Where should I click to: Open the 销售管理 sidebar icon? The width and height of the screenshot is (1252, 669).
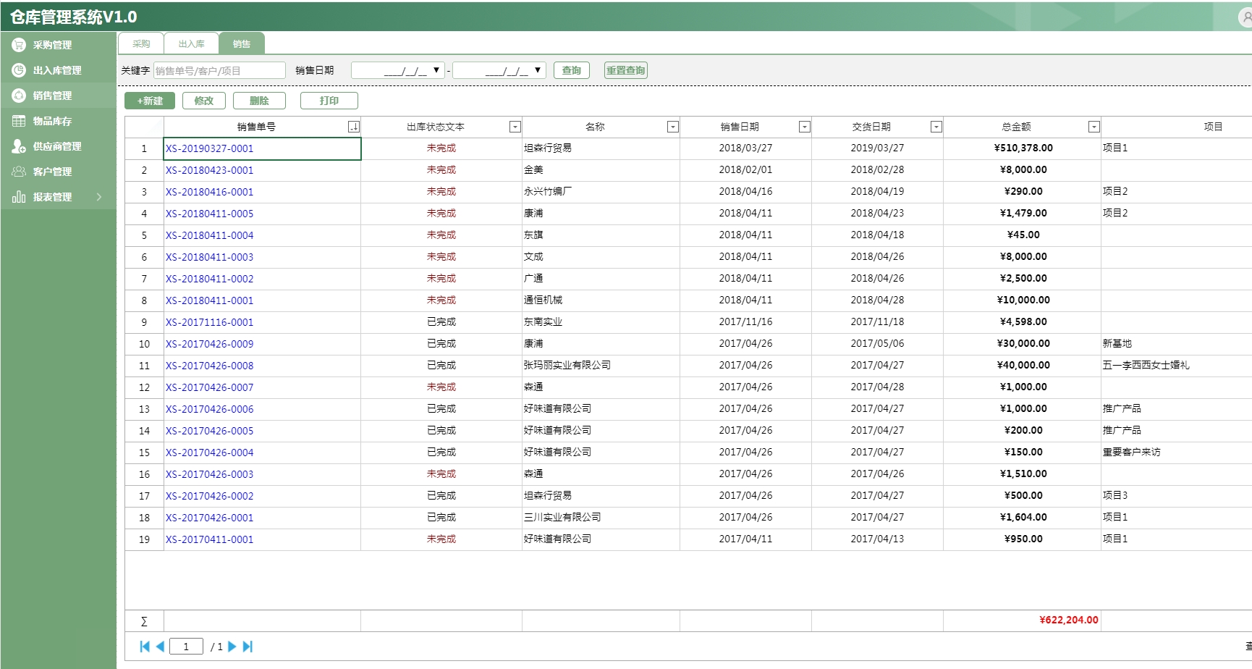19,96
